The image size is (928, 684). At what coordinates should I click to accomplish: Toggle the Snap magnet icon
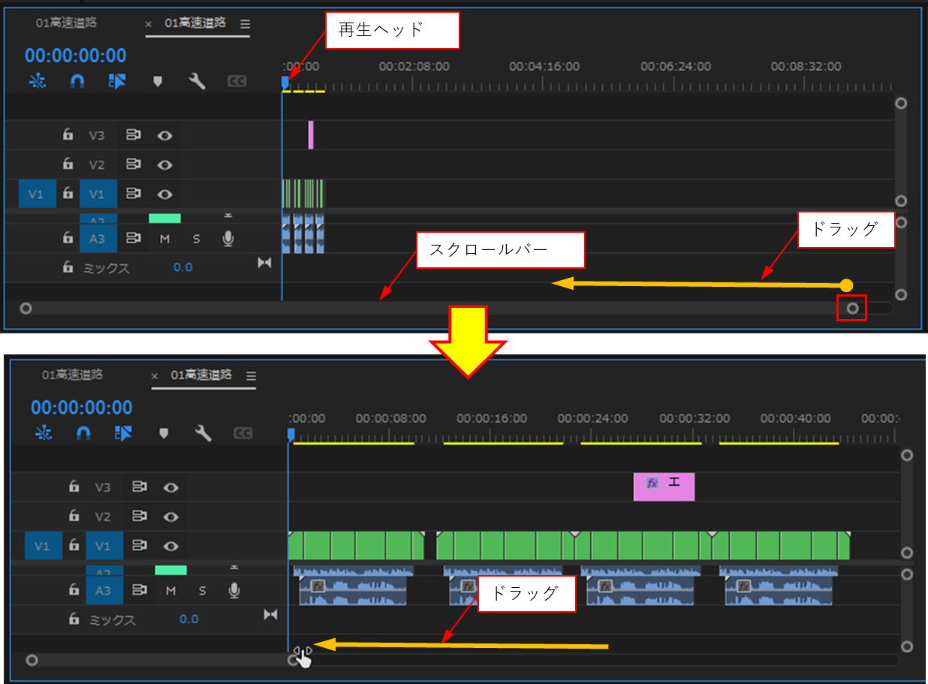tap(76, 81)
